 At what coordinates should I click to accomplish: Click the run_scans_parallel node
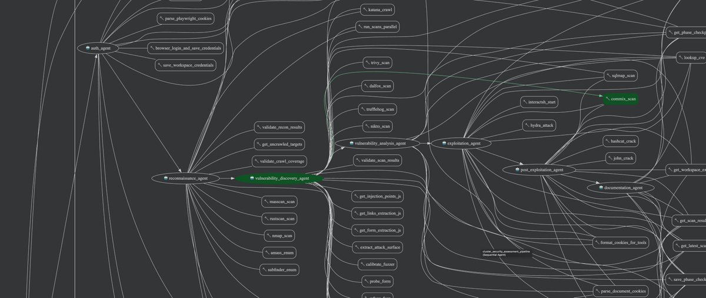pyautogui.click(x=379, y=27)
